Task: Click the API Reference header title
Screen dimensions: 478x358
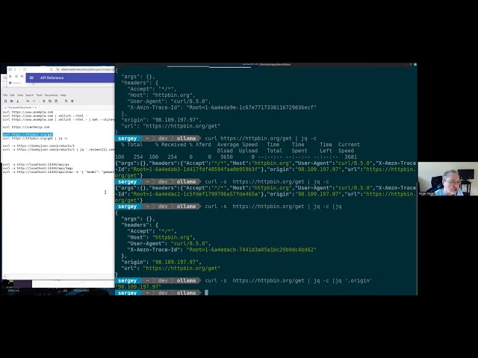Action: coord(52,78)
